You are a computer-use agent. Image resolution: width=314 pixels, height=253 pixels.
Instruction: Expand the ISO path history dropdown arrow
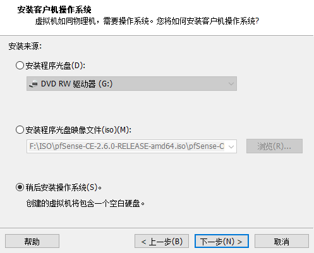coord(231,146)
